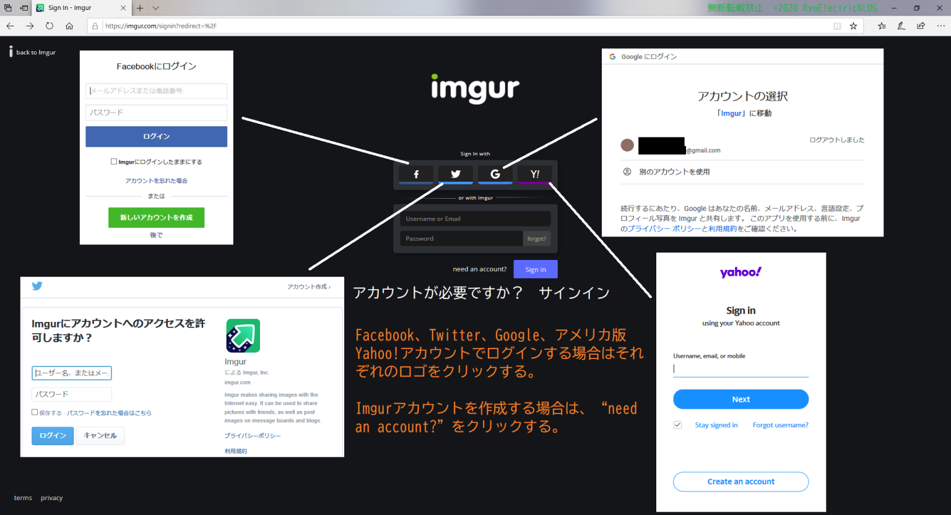The height and width of the screenshot is (515, 951).
Task: Select the Google sign-in icon
Action: pyautogui.click(x=495, y=174)
